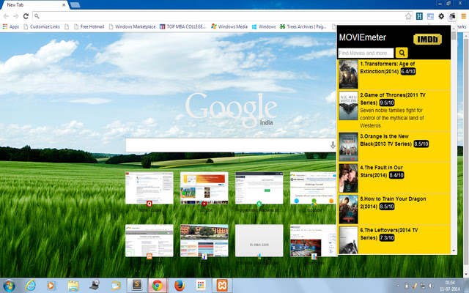469x293 pixels.
Task: Open the Windows bookmark with the flag icon
Action: tap(264, 26)
